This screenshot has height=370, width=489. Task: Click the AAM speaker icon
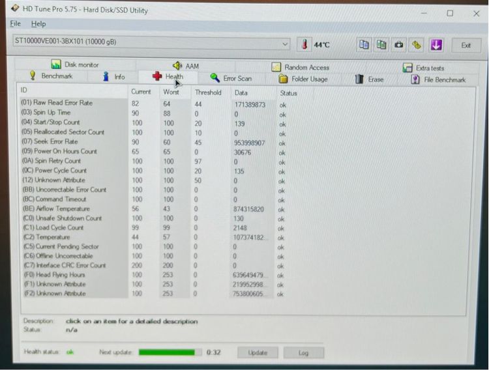coord(177,65)
